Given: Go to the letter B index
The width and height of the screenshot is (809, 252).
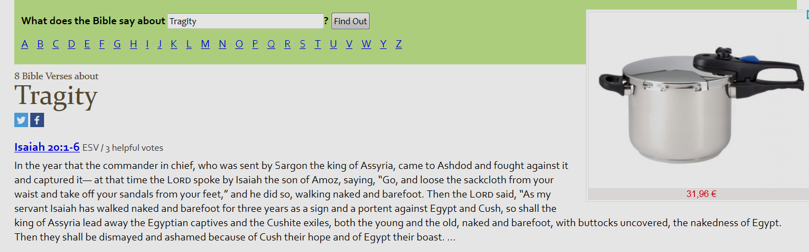Looking at the screenshot, I should (x=40, y=44).
